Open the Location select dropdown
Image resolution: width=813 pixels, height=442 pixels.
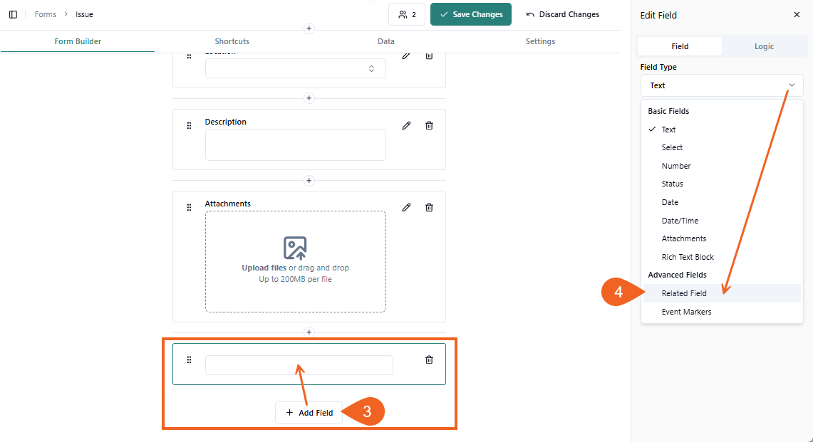tap(296, 68)
